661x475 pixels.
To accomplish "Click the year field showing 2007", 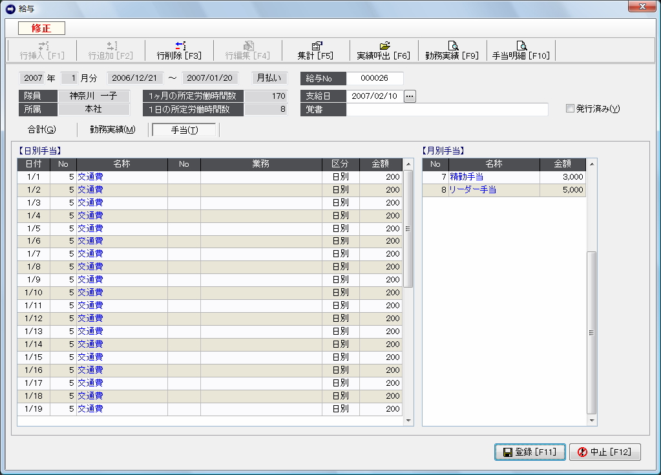I will point(32,78).
